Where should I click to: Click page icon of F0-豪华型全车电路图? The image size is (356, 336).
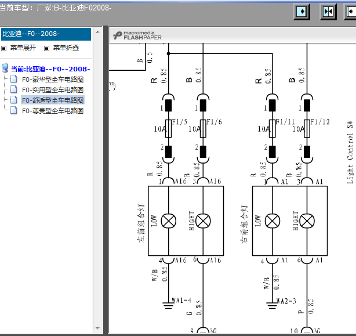pos(14,80)
